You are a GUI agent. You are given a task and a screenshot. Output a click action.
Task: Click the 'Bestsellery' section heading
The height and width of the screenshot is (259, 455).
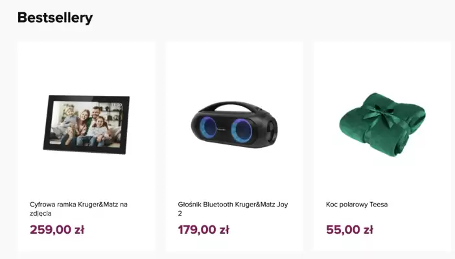pos(55,17)
